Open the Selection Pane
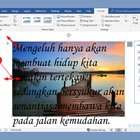This screenshot has width=140, height=140. click(x=111, y=21)
